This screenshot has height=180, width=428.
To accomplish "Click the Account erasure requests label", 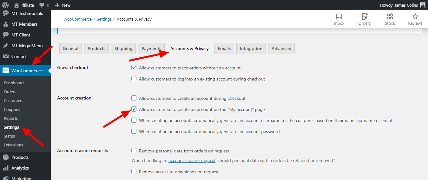I will tap(82, 151).
